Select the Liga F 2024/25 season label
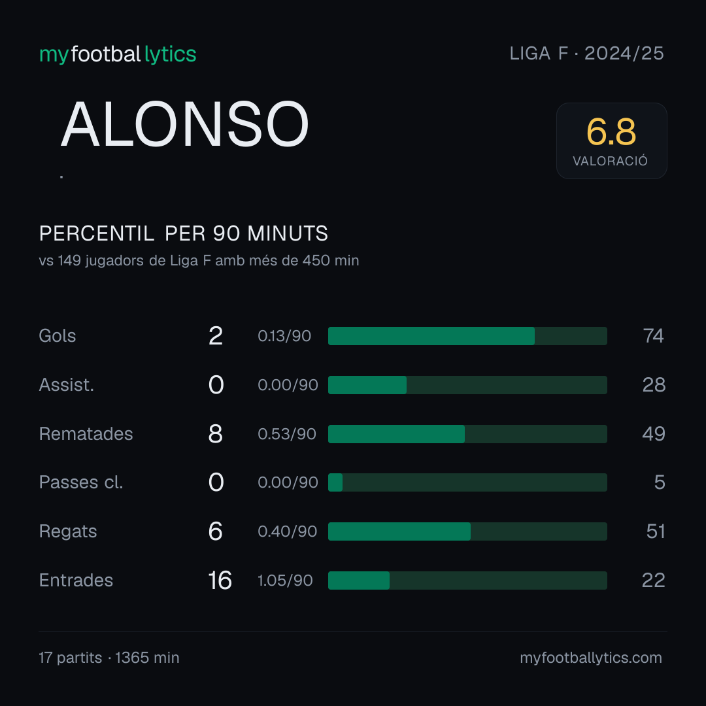 point(586,54)
